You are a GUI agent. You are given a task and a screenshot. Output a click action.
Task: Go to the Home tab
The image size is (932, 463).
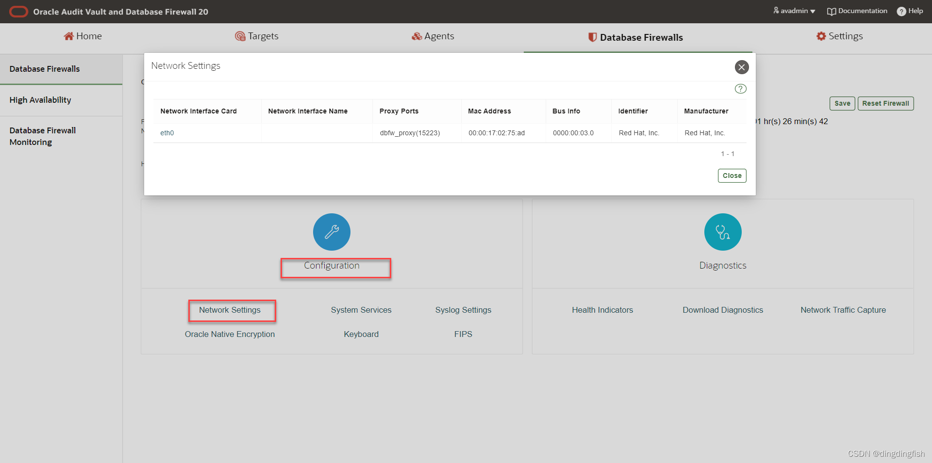point(83,36)
